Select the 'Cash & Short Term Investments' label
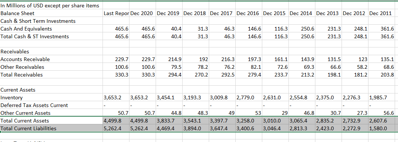The height and width of the screenshot is (142, 398). click(52, 21)
